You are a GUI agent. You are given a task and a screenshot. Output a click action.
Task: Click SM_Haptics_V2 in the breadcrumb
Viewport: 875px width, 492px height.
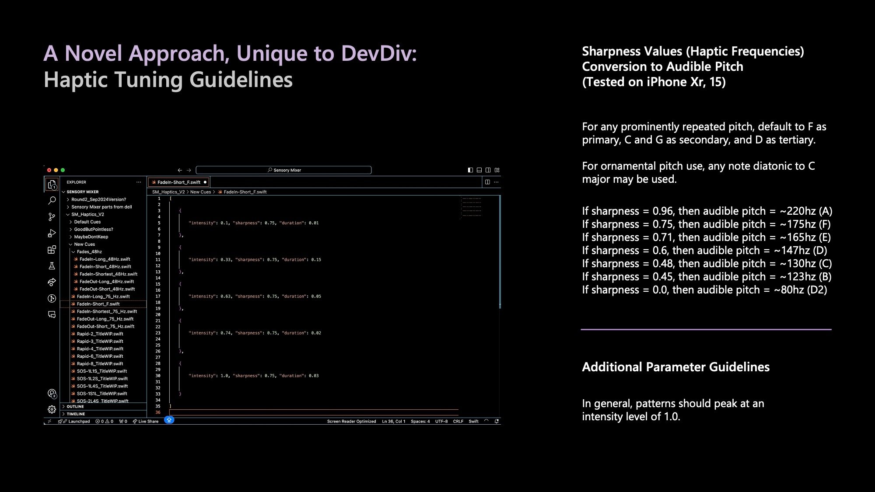pos(168,192)
